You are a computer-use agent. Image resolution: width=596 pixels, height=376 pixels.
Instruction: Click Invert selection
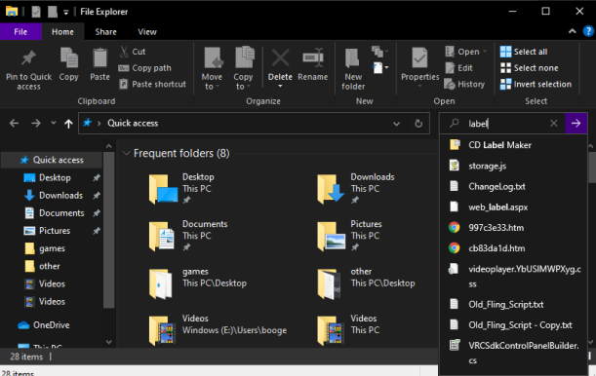[x=536, y=84]
